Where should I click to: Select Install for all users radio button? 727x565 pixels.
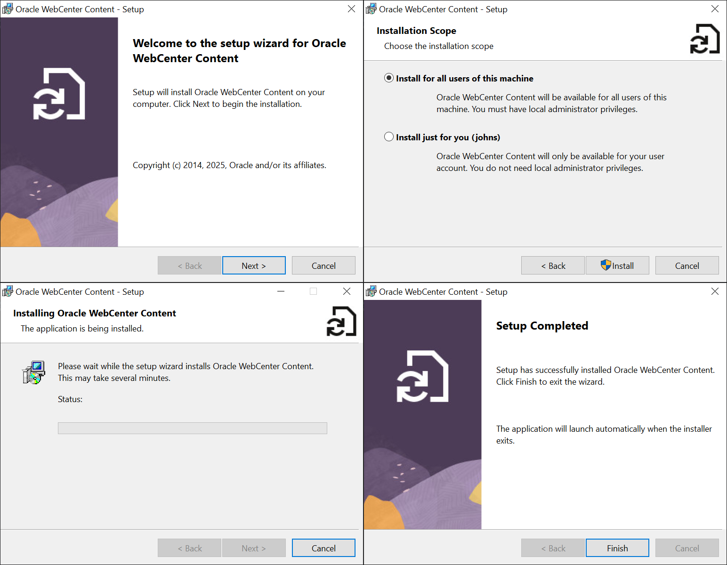point(389,78)
